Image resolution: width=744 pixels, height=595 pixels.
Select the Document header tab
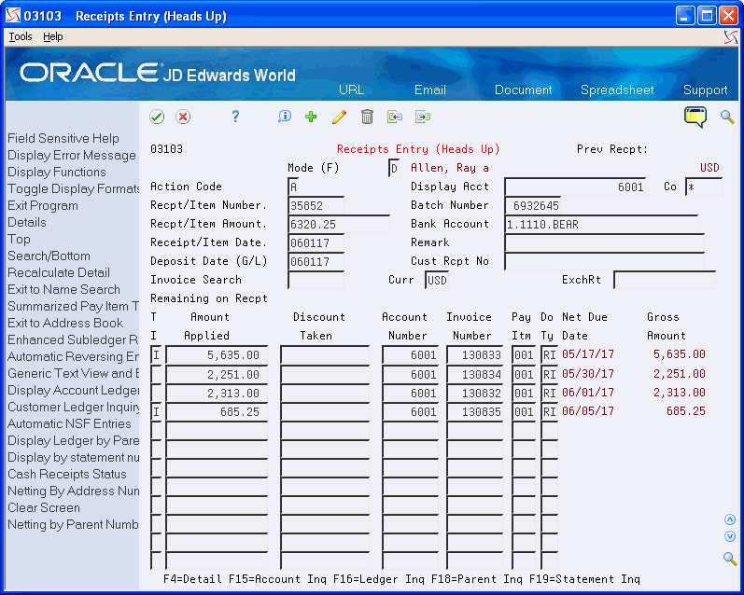click(x=524, y=90)
